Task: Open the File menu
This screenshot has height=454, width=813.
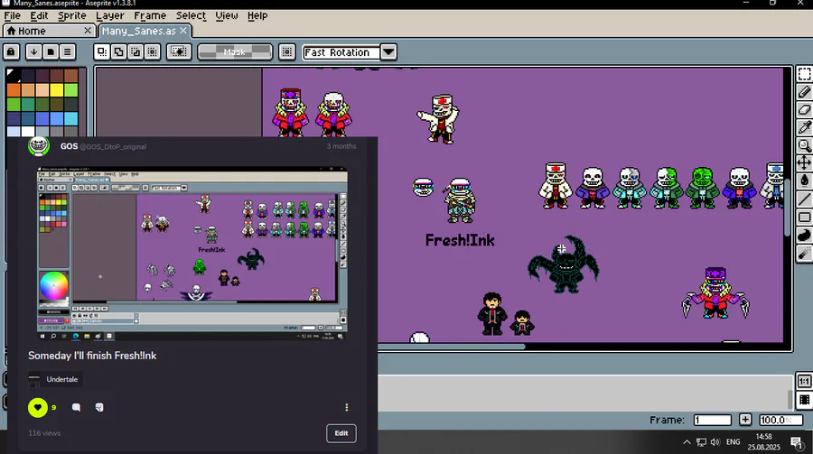Action: coord(13,15)
